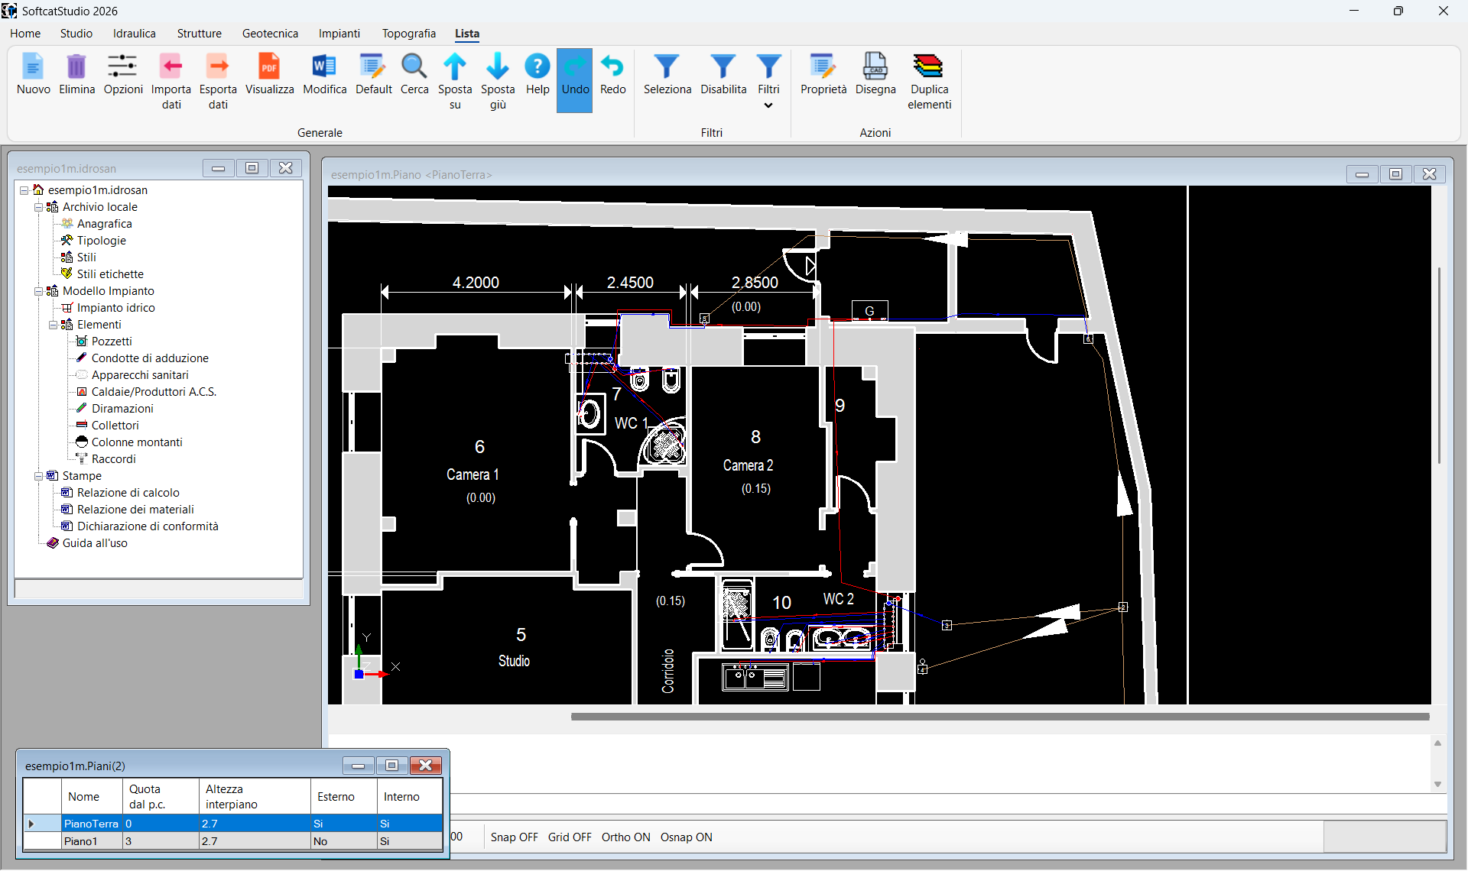Select Tipologie in tree

coord(102,241)
